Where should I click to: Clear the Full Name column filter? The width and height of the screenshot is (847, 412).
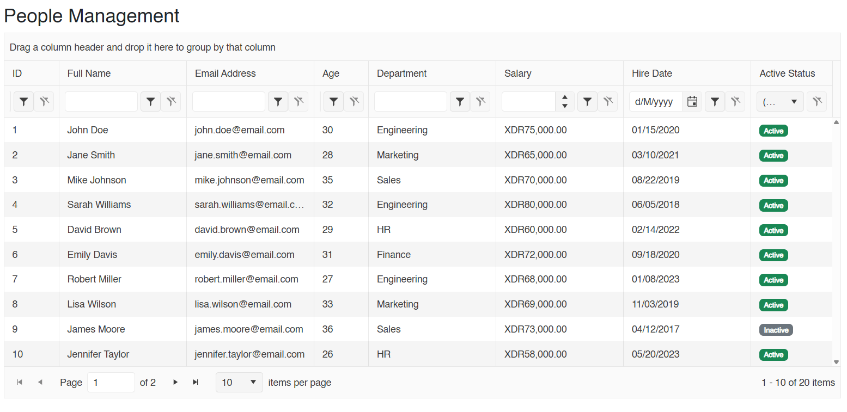[x=170, y=101]
